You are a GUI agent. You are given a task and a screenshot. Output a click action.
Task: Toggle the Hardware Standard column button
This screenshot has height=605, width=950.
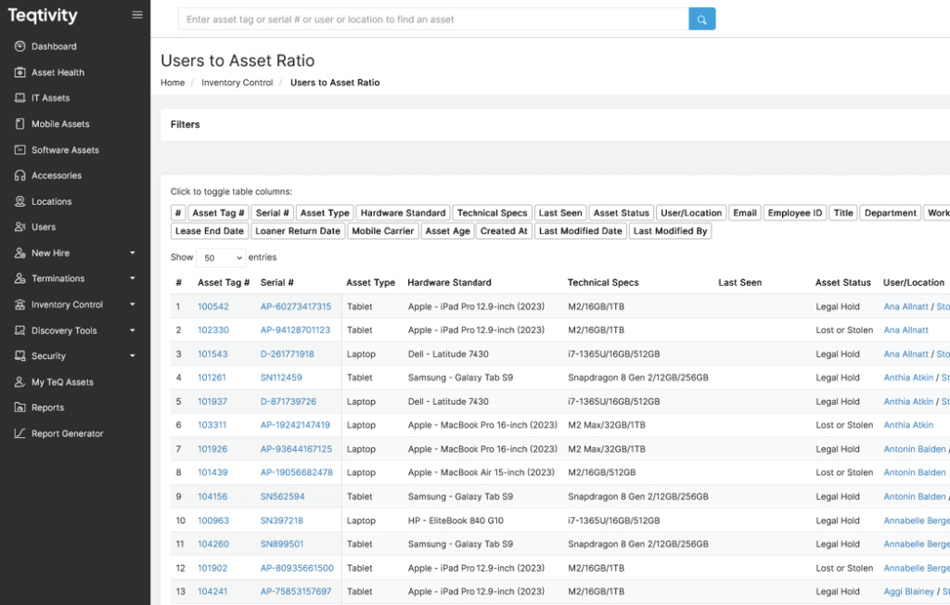coord(403,212)
